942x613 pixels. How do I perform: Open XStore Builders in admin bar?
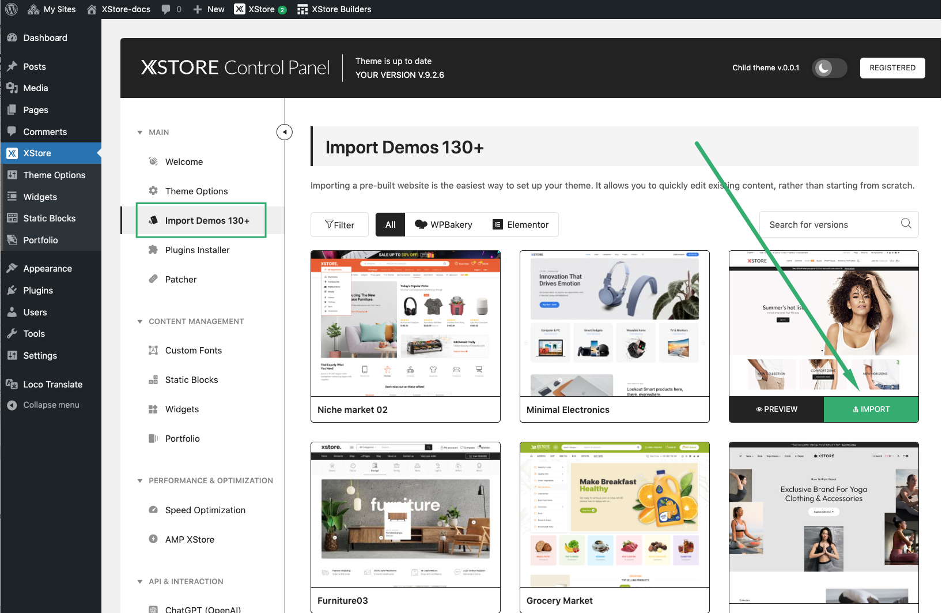point(334,9)
